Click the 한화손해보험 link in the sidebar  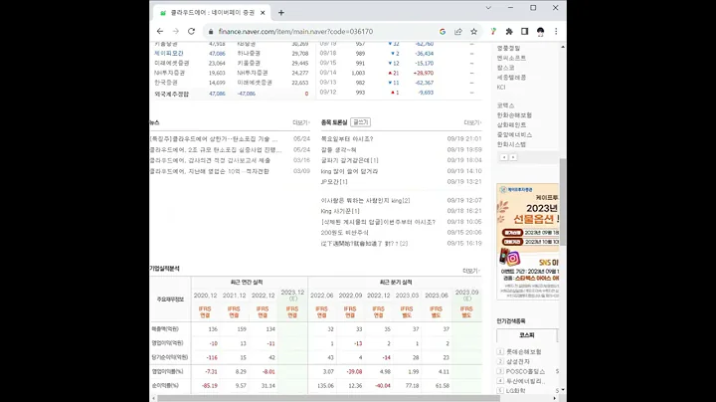514,115
